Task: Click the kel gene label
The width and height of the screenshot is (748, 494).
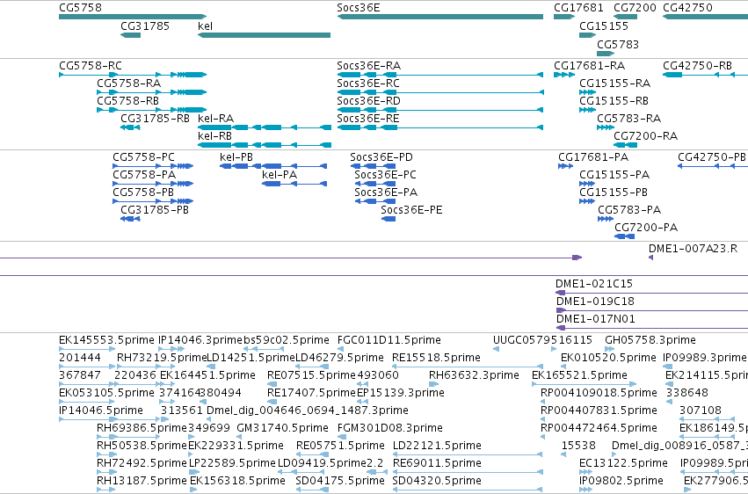Action: click(205, 26)
